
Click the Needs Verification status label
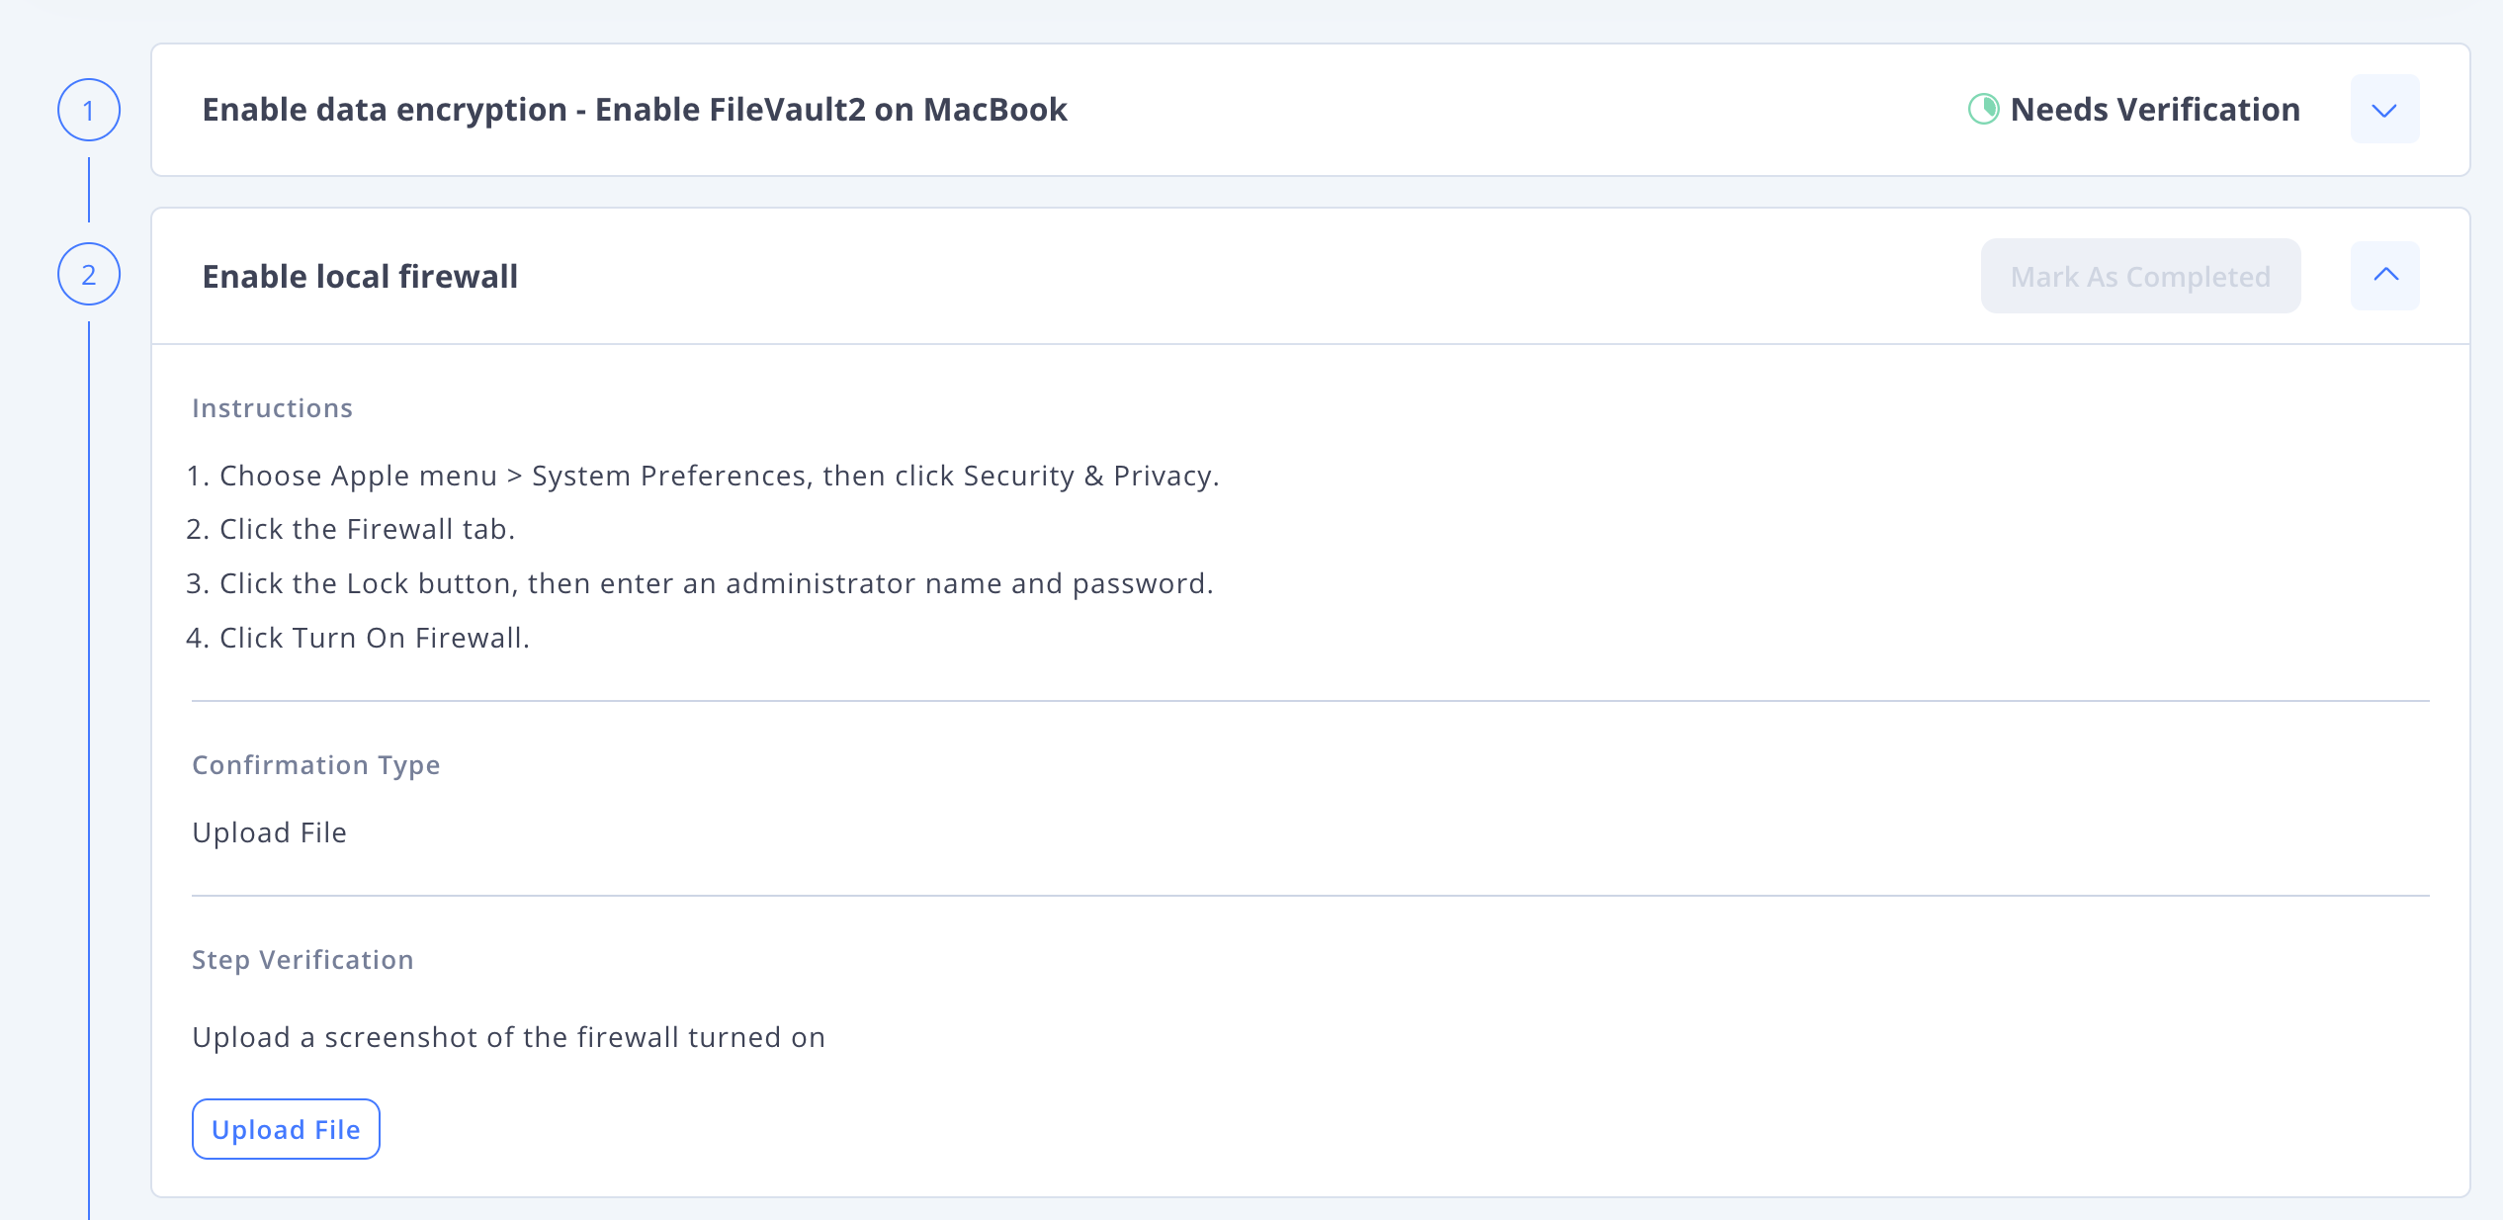(2155, 109)
